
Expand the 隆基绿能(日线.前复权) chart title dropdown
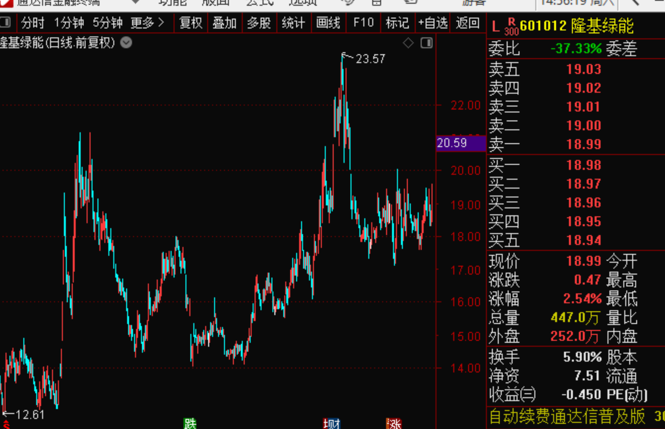click(x=126, y=42)
